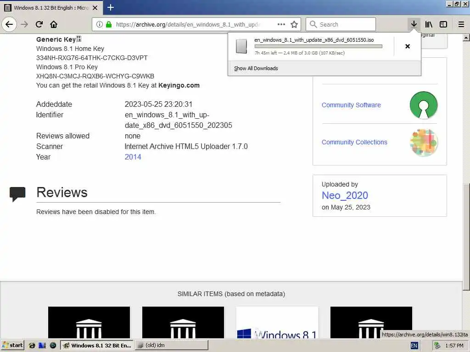
Task: Switch to (old) idm taskbar window
Action: click(x=171, y=346)
